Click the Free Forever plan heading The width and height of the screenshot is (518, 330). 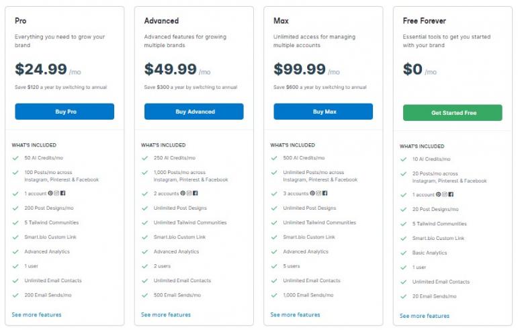coord(424,21)
